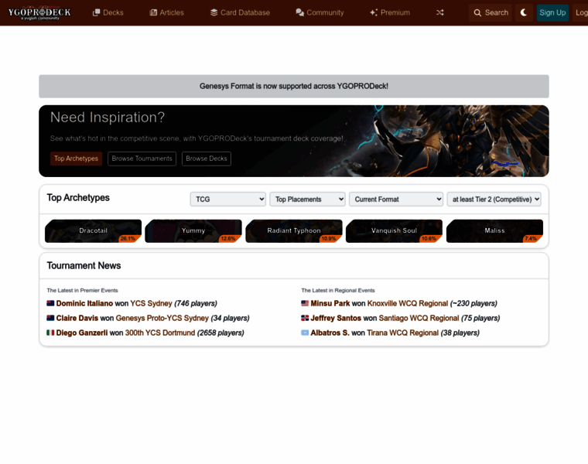Screen dimensions: 588x464
Task: Click the Dominic Italiano player name
Action: (84, 304)
